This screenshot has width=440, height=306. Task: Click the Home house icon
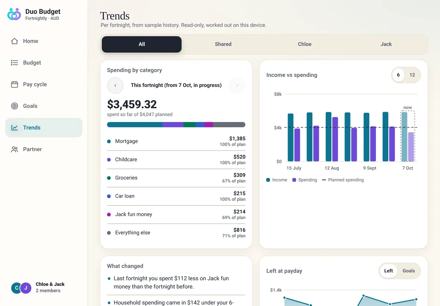tap(15, 41)
